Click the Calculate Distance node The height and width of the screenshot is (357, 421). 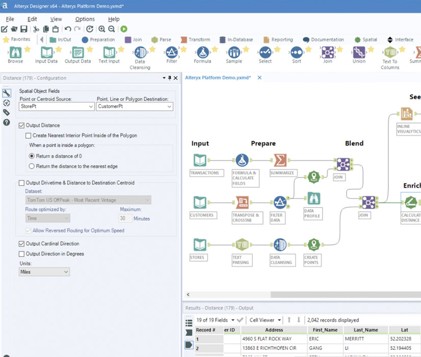(x=410, y=202)
